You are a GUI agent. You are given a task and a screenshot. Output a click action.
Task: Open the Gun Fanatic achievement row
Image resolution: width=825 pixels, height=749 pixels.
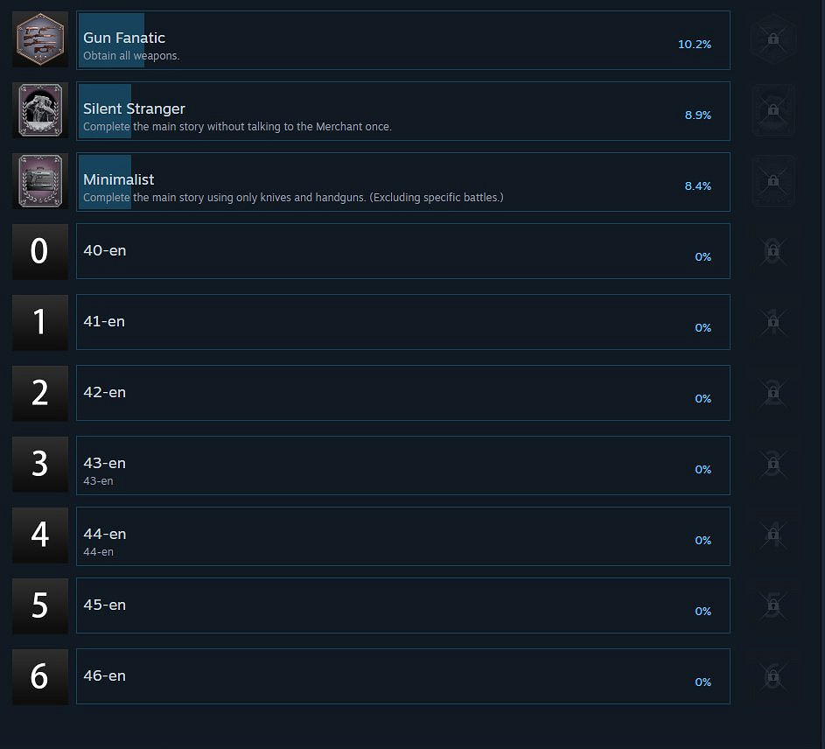(x=403, y=40)
